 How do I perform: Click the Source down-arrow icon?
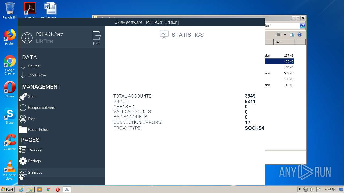(23, 66)
